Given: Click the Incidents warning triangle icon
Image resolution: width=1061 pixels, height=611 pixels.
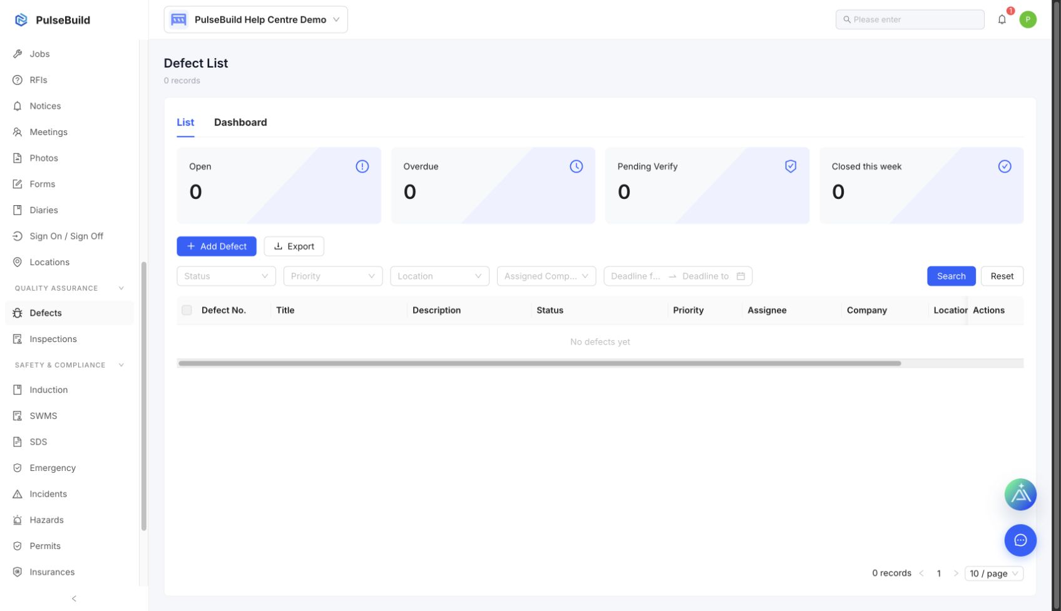Looking at the screenshot, I should click(x=18, y=494).
